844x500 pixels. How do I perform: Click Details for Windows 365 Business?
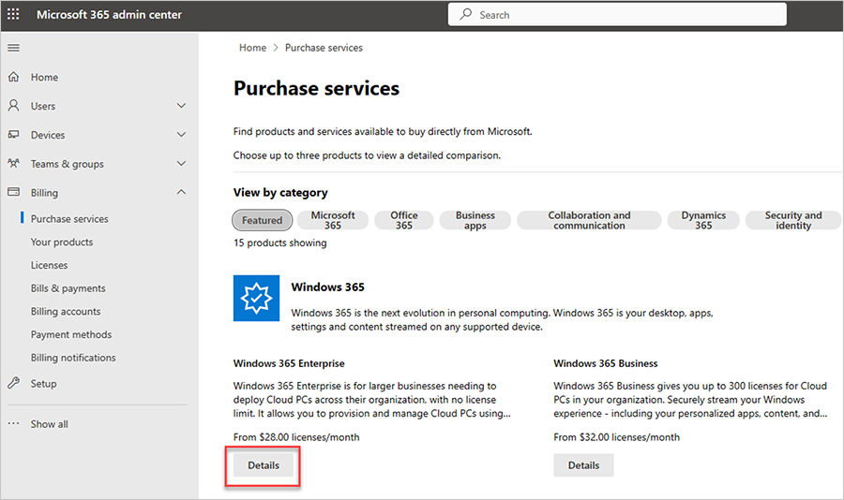pyautogui.click(x=583, y=465)
